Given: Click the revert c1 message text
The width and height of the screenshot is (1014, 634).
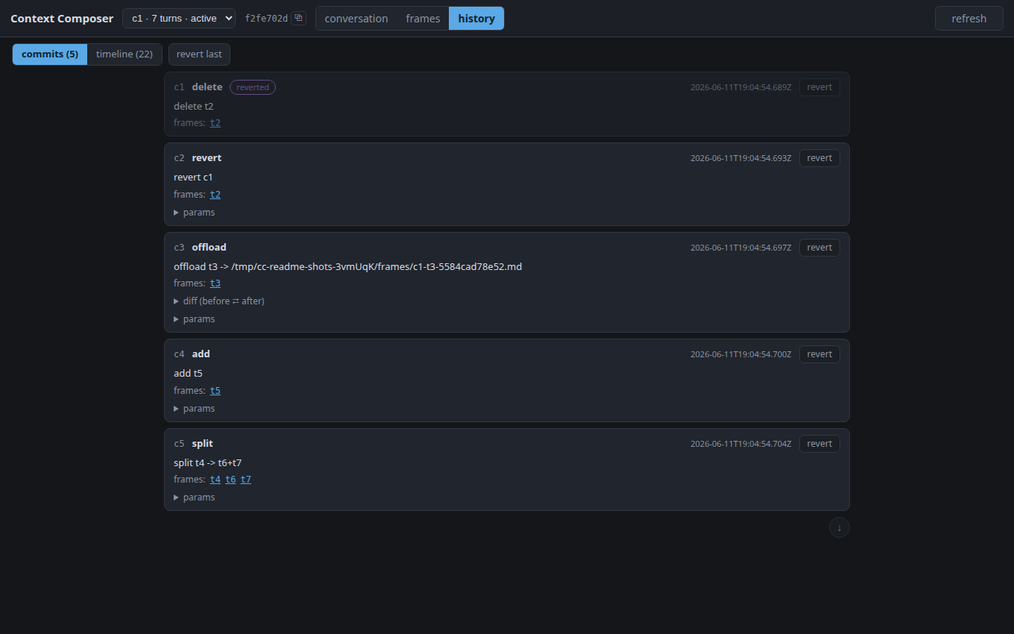Looking at the screenshot, I should [193, 178].
